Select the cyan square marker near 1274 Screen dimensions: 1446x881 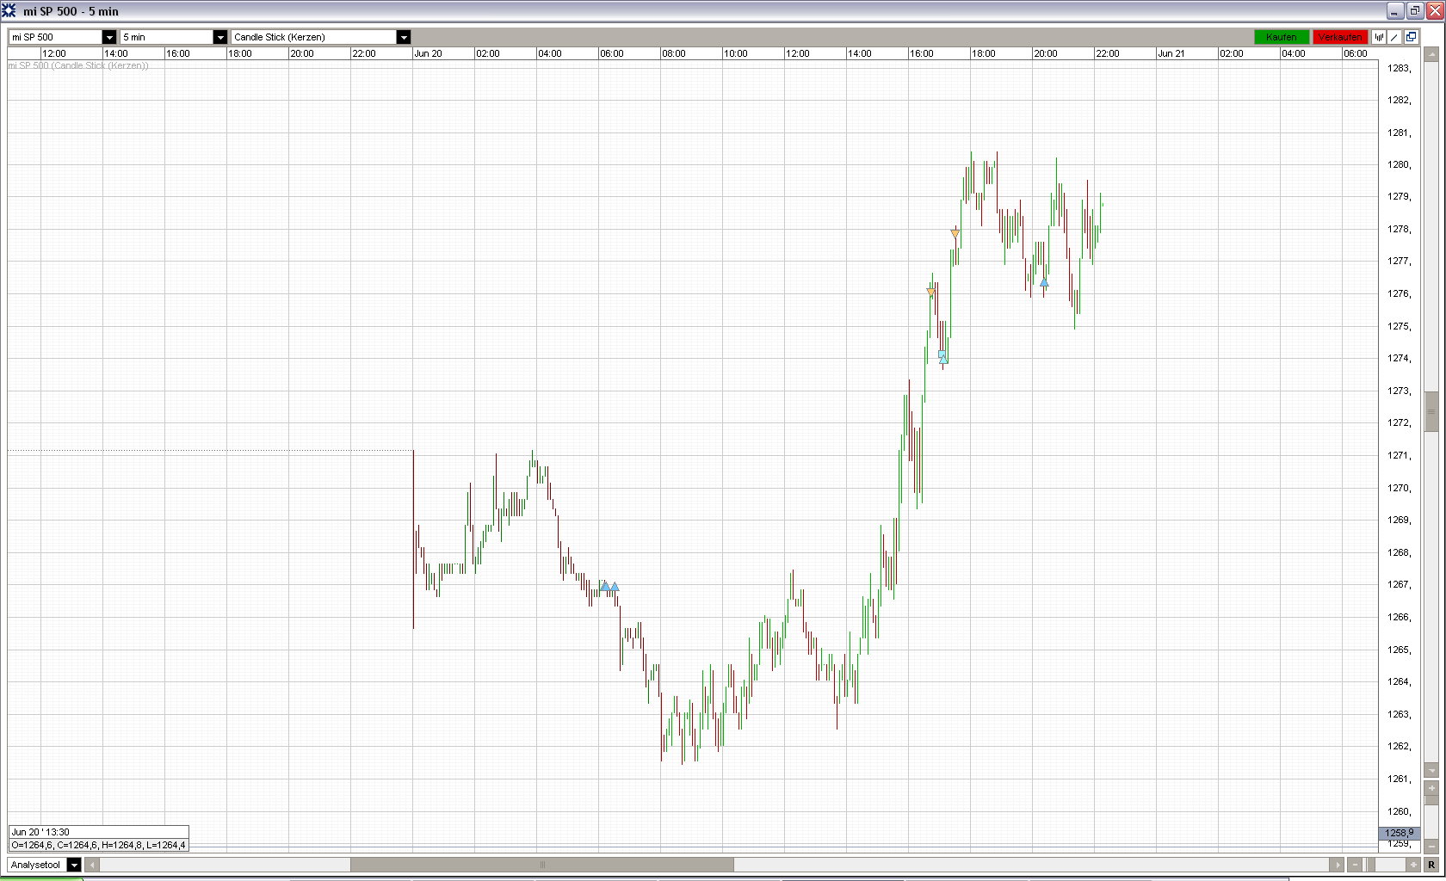coord(942,354)
